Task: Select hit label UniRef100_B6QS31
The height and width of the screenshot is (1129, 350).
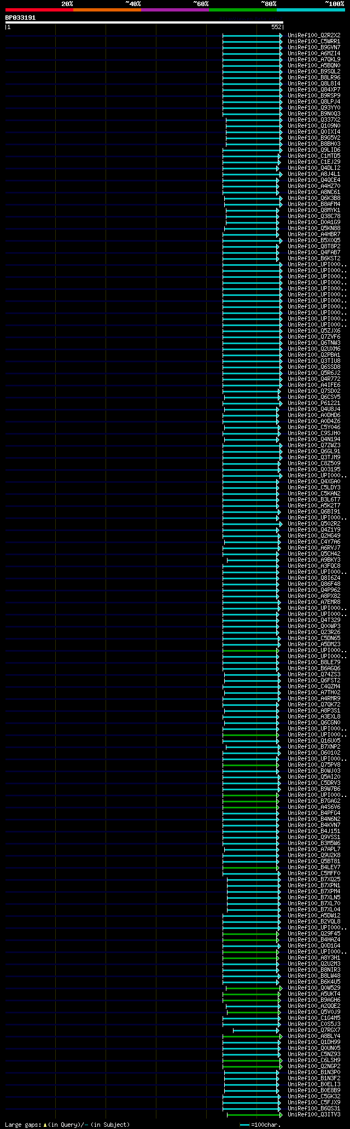Action: [314, 1108]
